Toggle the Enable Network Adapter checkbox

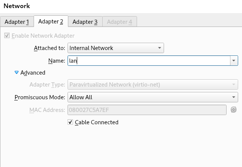coord(7,36)
